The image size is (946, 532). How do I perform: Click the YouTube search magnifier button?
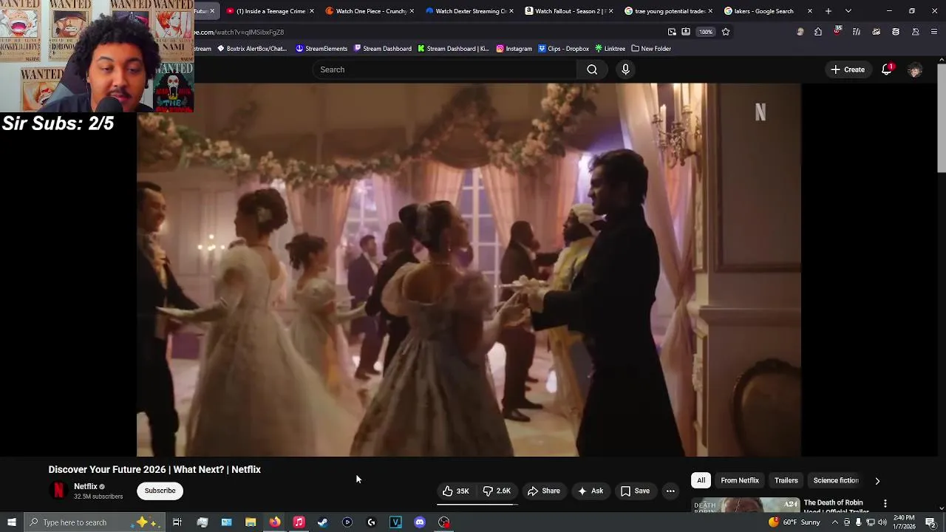(592, 69)
